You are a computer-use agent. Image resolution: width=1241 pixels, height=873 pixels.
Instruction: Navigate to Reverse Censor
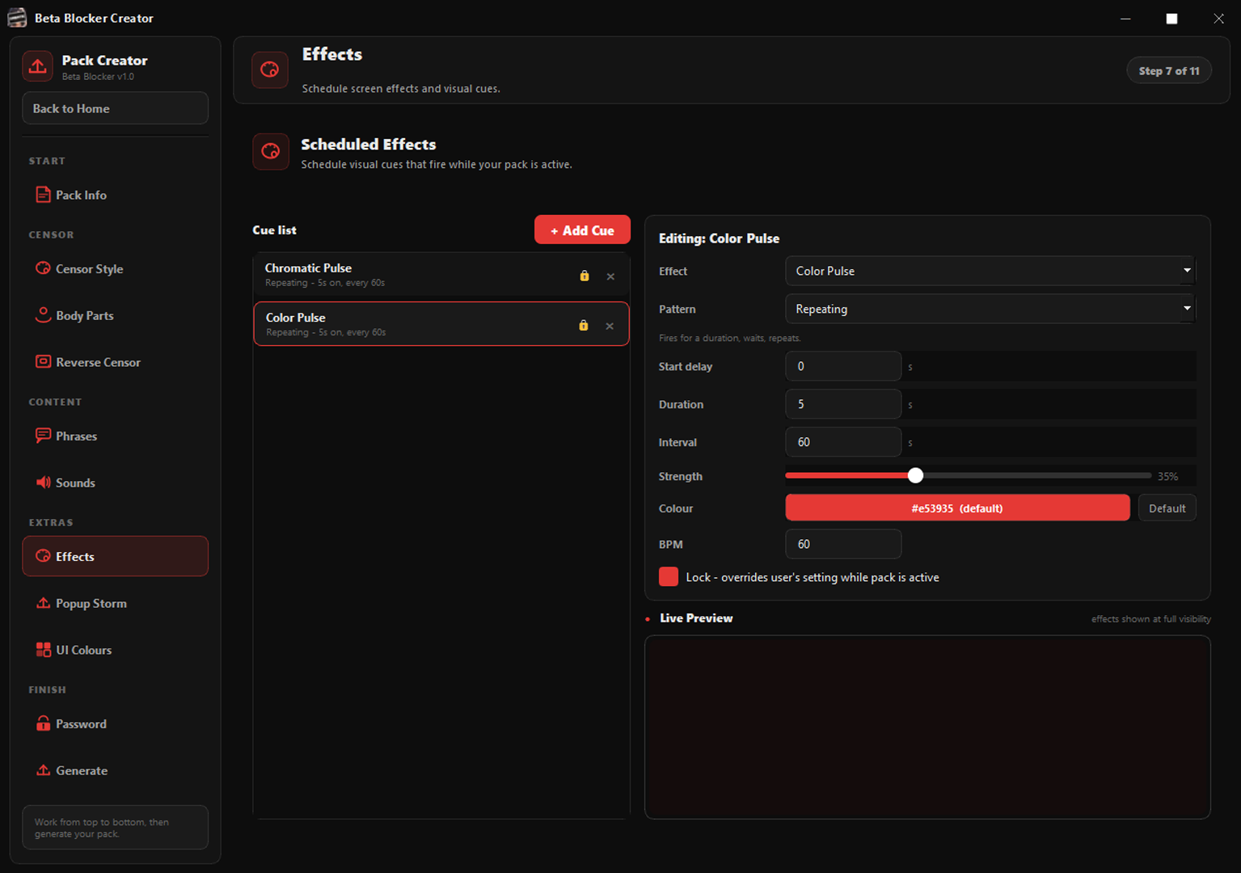point(115,362)
